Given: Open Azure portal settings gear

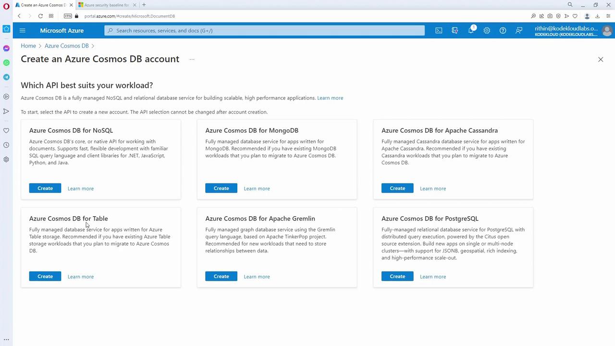Looking at the screenshot, I should pos(487,30).
